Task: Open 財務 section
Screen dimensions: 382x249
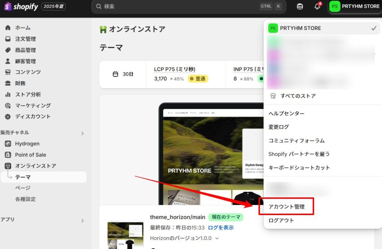Action: pos(20,83)
